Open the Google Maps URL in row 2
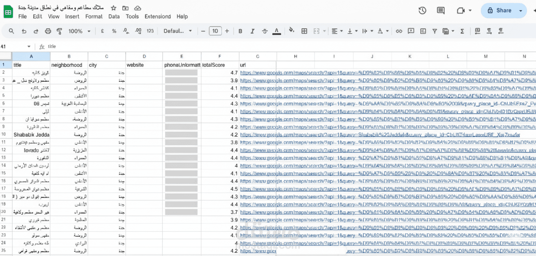Viewport: 536px width, 256px height. click(388, 73)
